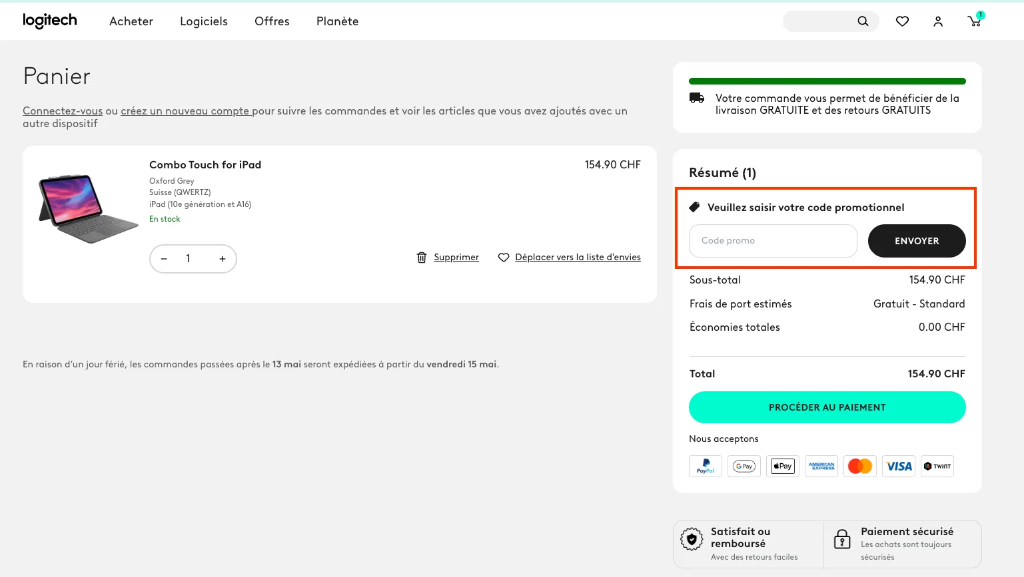Click the 'Sous-total' label

point(715,280)
